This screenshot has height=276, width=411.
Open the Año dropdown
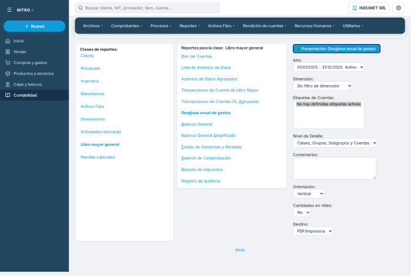328,67
